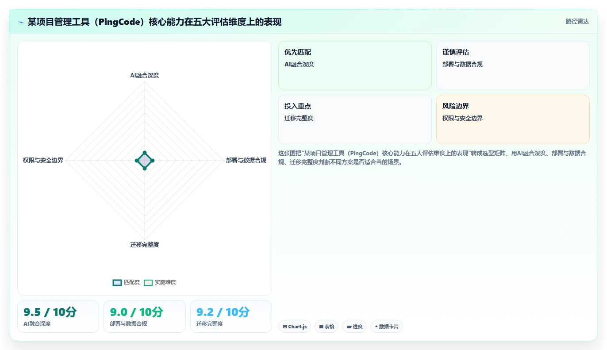Image resolution: width=607 pixels, height=350 pixels.
Task: Open the 投入重点 card
Action: point(355,119)
